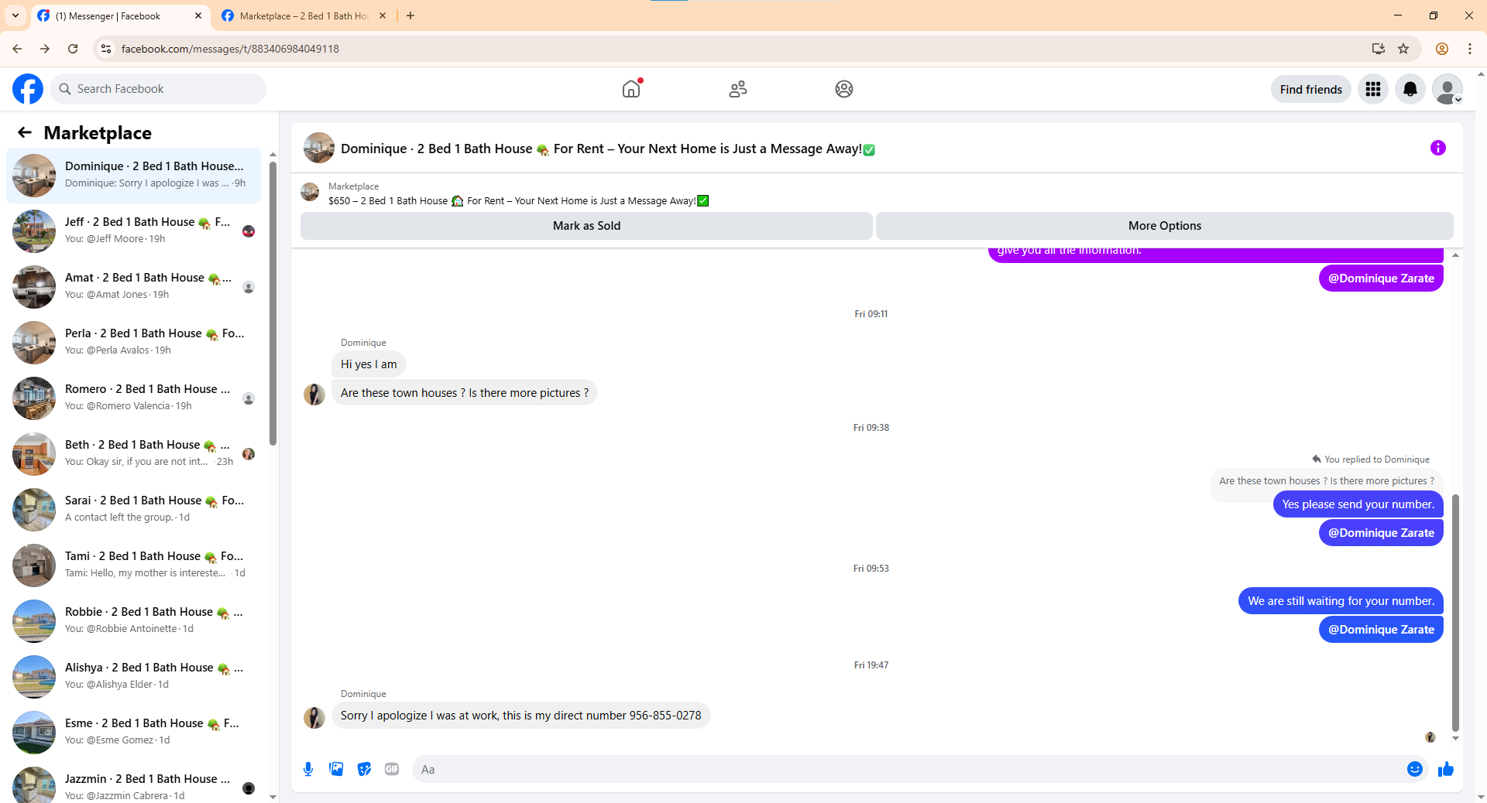
Task: View site information icon in address bar
Action: tap(106, 49)
